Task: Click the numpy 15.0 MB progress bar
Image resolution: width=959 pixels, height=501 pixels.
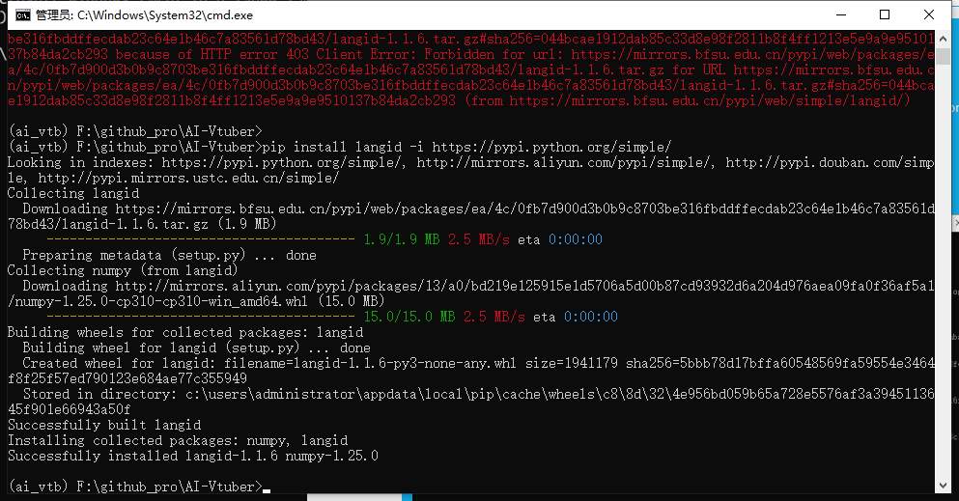Action: point(200,317)
